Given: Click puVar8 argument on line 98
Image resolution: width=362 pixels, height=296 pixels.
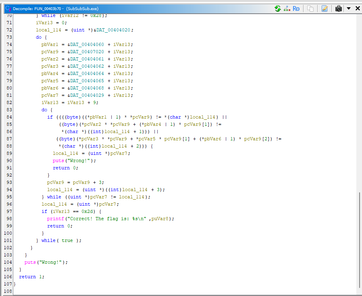Looking at the screenshot, I should pyautogui.click(x=160, y=219).
